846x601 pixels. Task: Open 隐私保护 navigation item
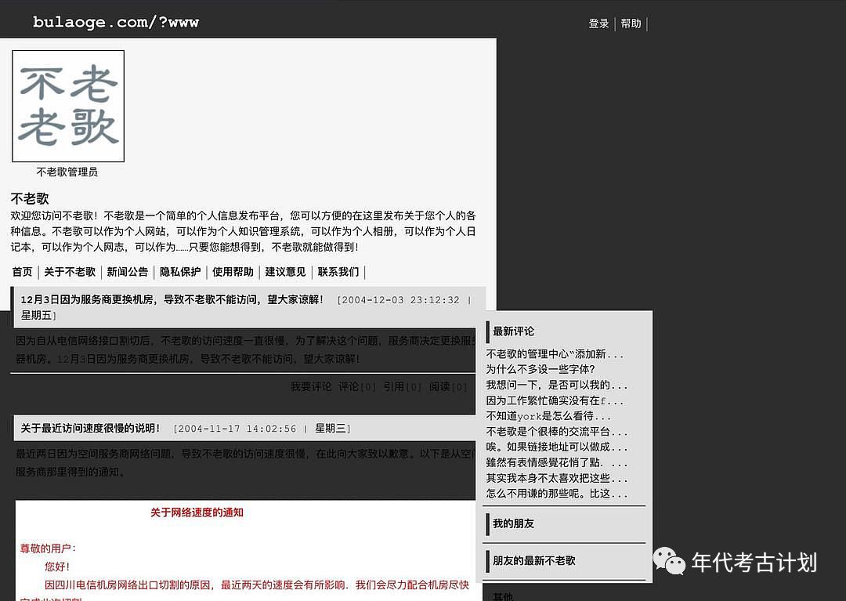(180, 272)
